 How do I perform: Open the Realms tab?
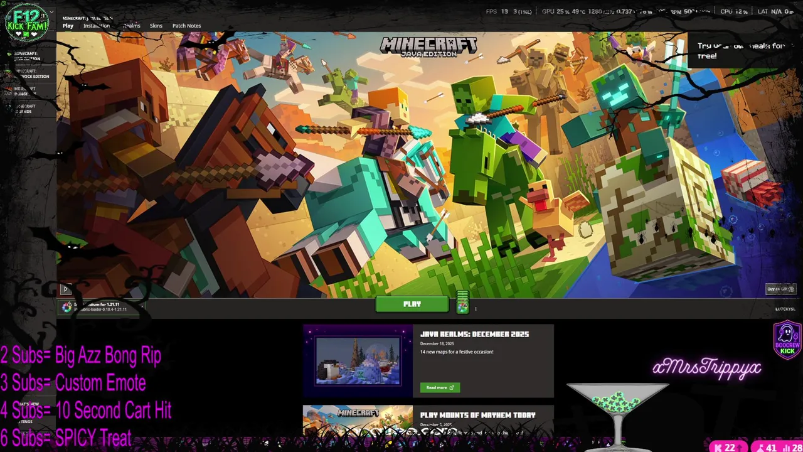[132, 26]
